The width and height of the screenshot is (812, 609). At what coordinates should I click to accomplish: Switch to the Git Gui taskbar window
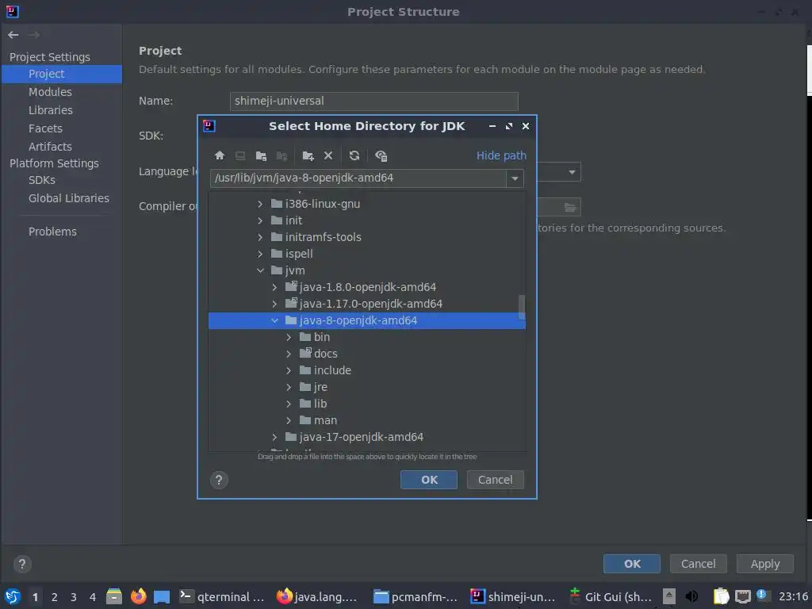point(610,596)
